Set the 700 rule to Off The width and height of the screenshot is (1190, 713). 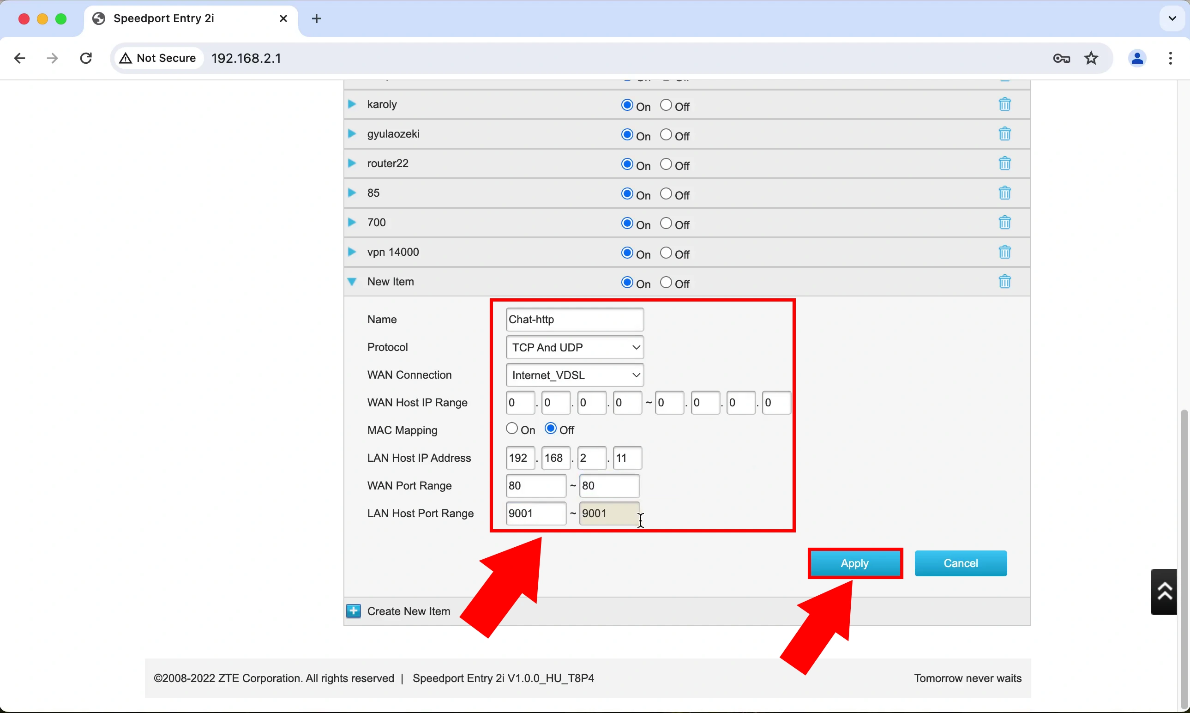[666, 224]
